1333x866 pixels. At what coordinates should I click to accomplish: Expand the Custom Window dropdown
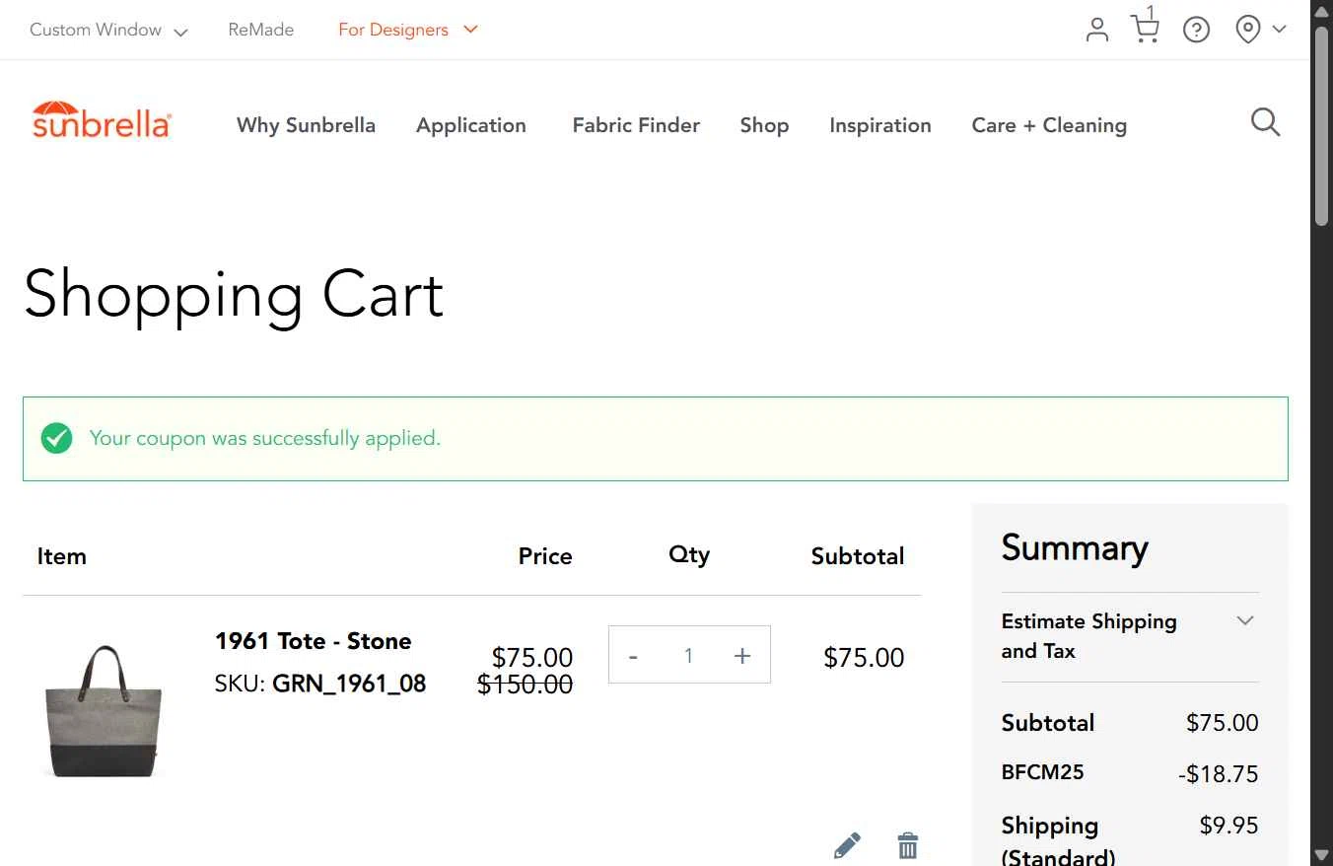108,30
